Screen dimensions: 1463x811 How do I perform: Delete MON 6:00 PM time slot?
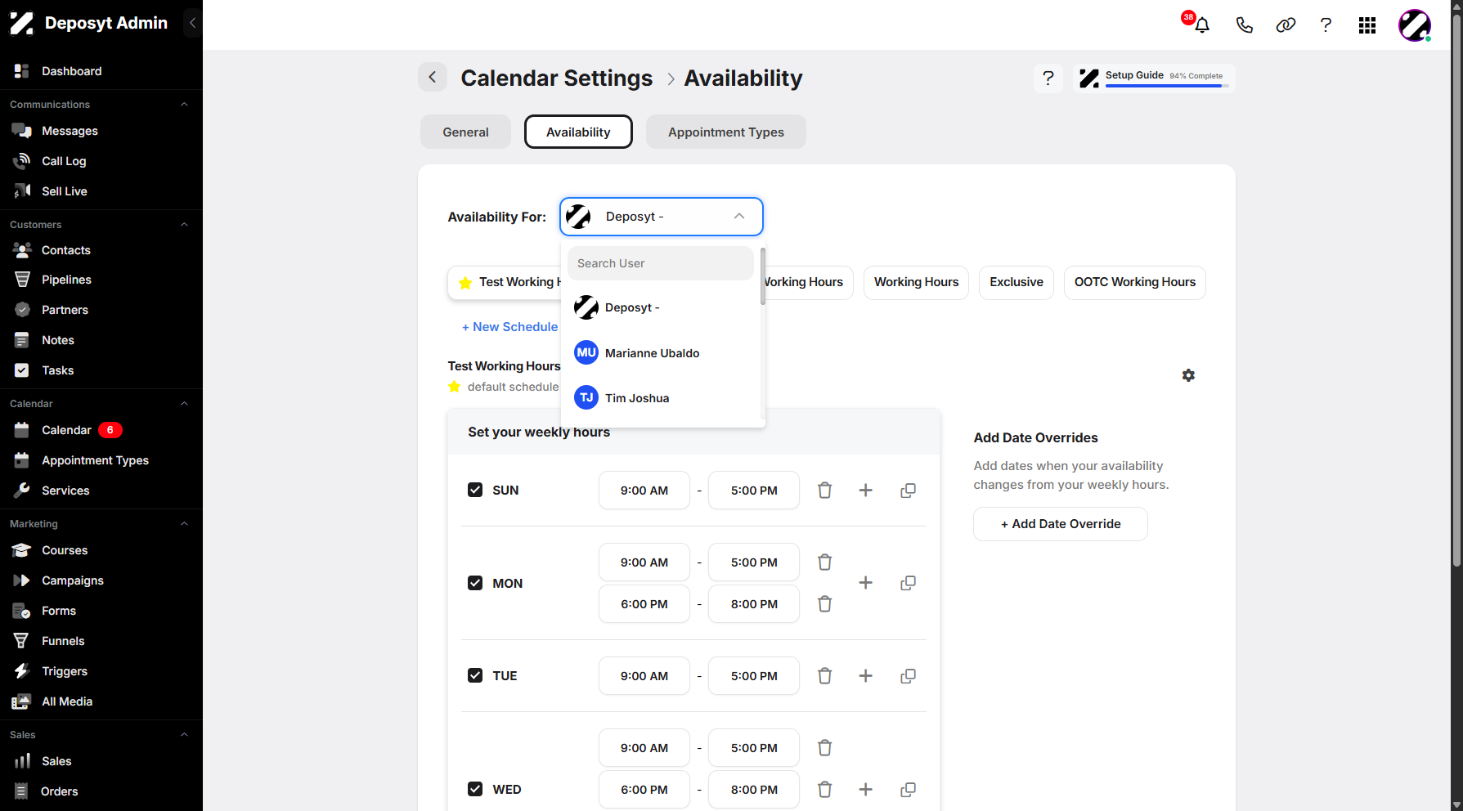point(824,604)
